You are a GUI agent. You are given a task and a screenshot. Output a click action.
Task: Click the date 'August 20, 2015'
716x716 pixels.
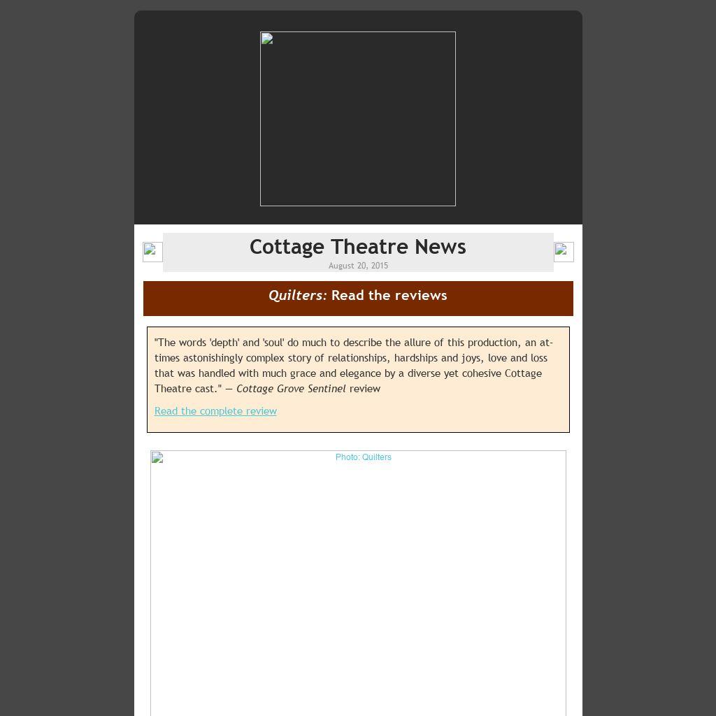coord(358,266)
